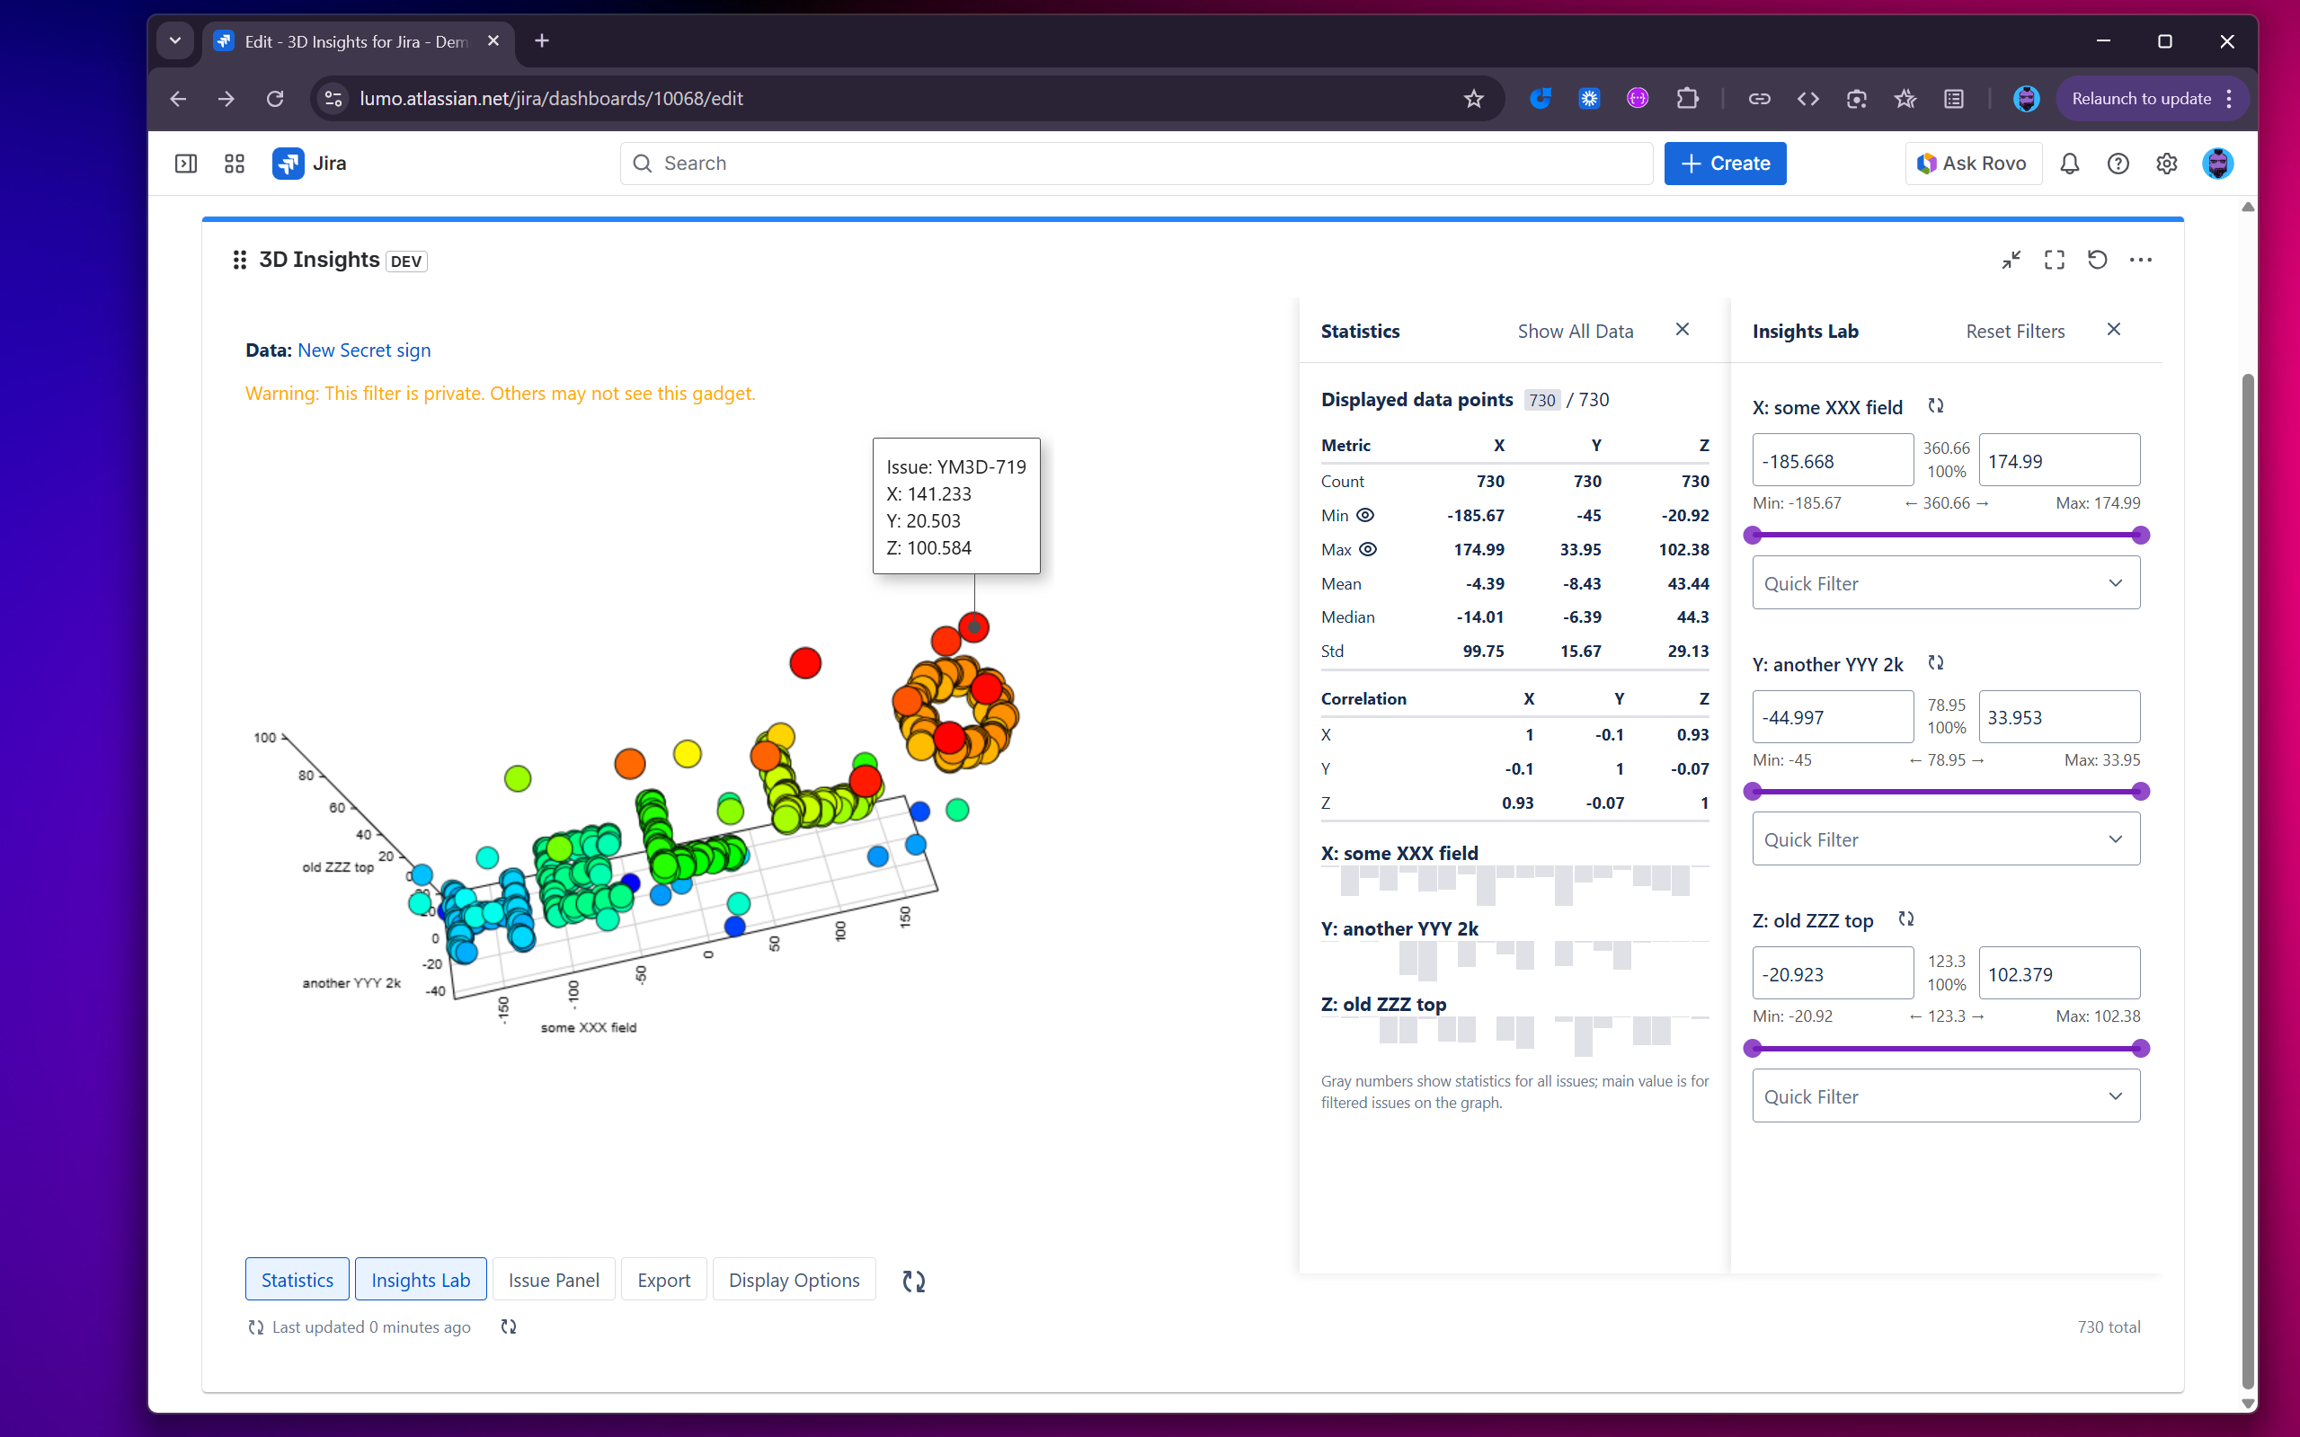Viewport: 2300px width, 1437px height.
Task: Open the Issue Panel tab
Action: pos(553,1279)
